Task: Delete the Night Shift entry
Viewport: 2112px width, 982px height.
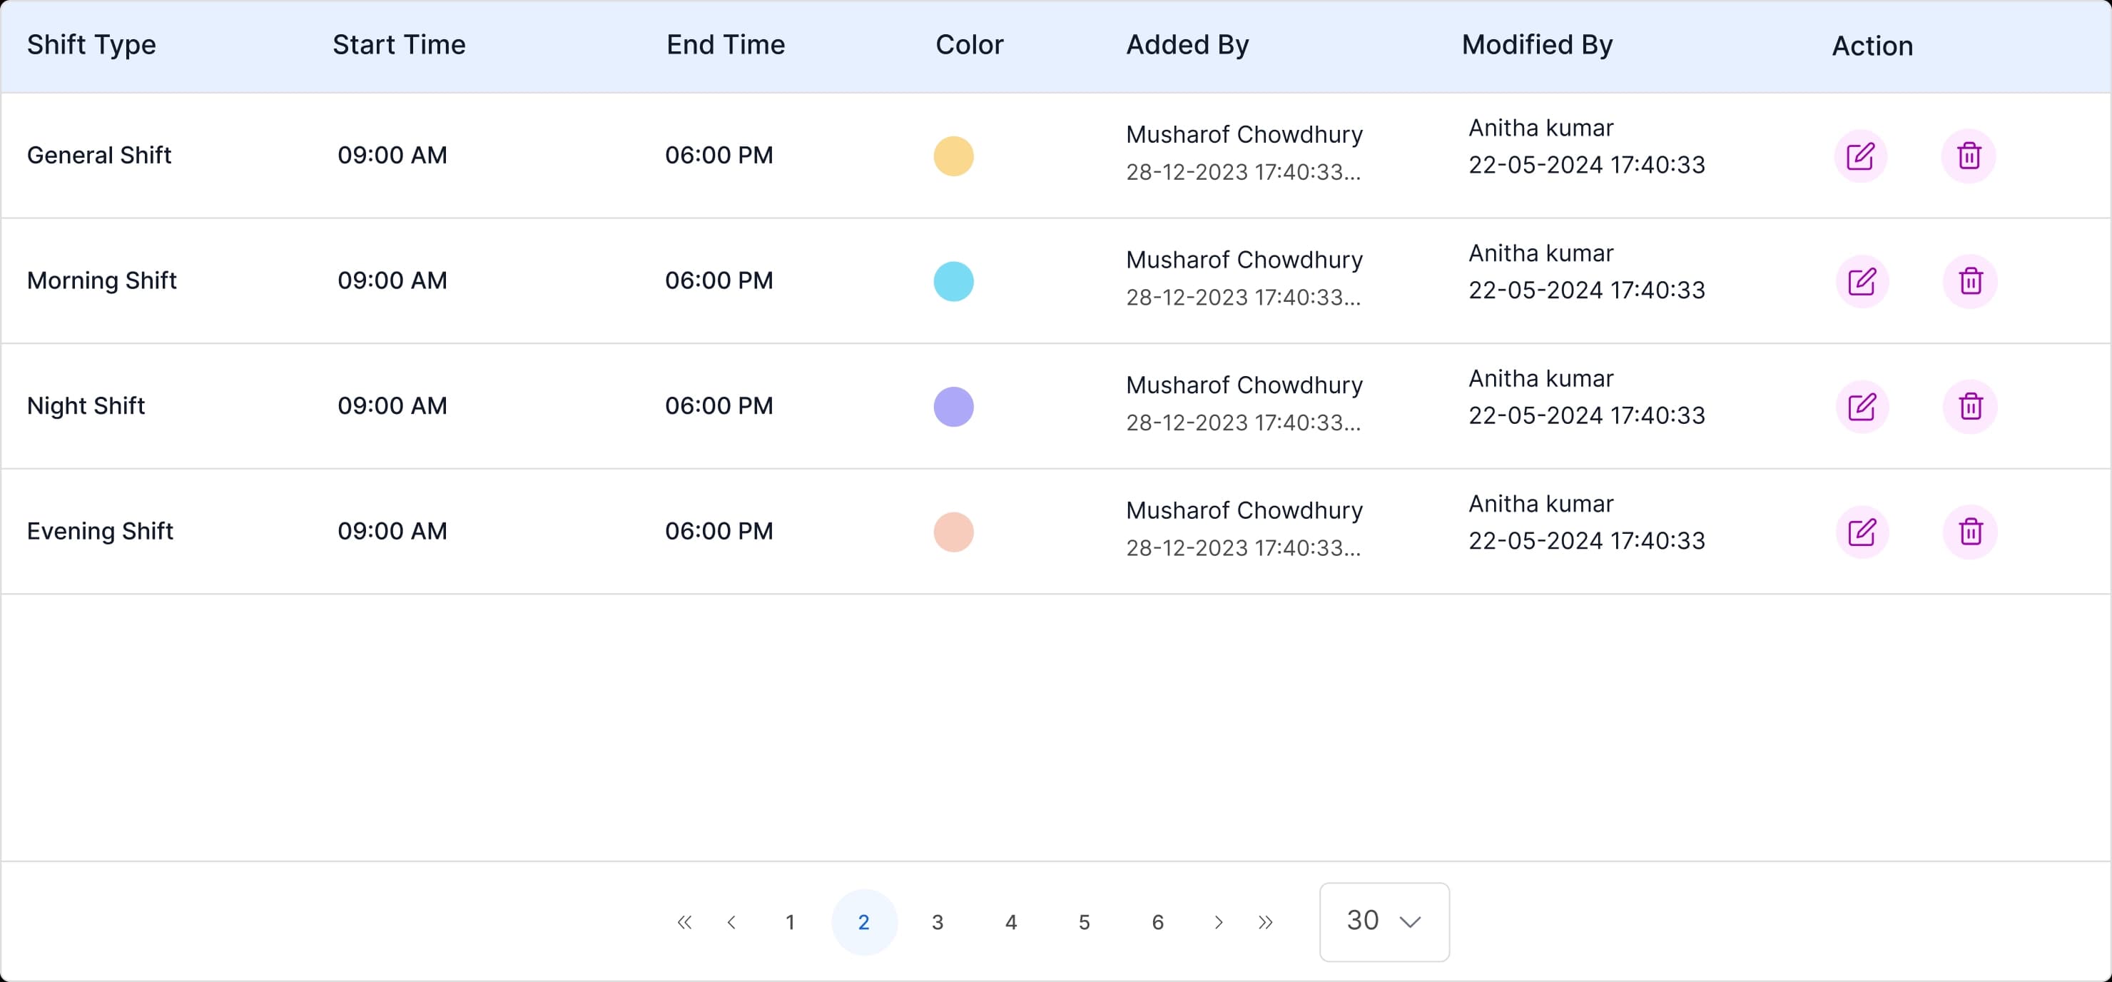Action: [1971, 406]
